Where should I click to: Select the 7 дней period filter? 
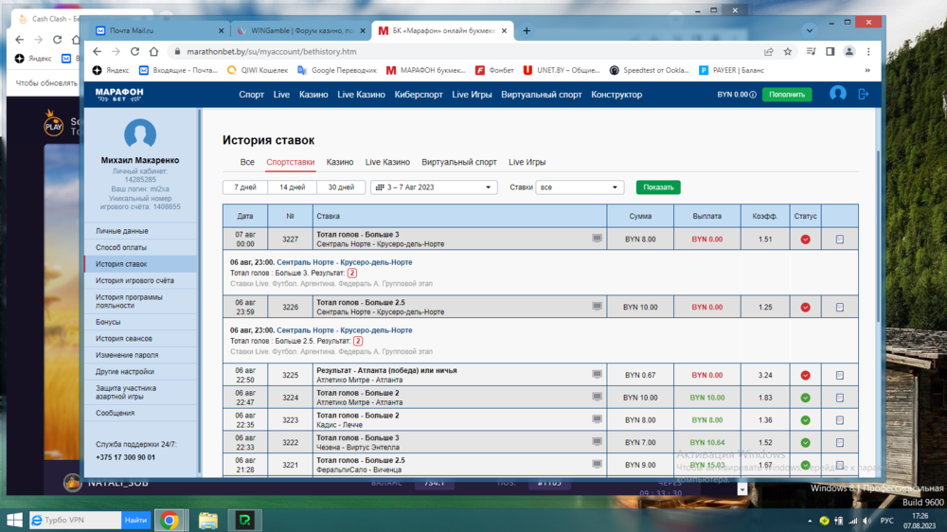click(x=245, y=187)
